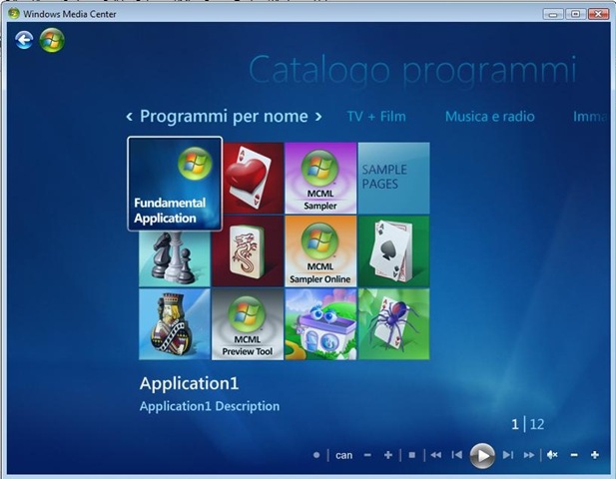Click the left chevron before Programmi per nome
The image size is (616, 479).
[129, 117]
